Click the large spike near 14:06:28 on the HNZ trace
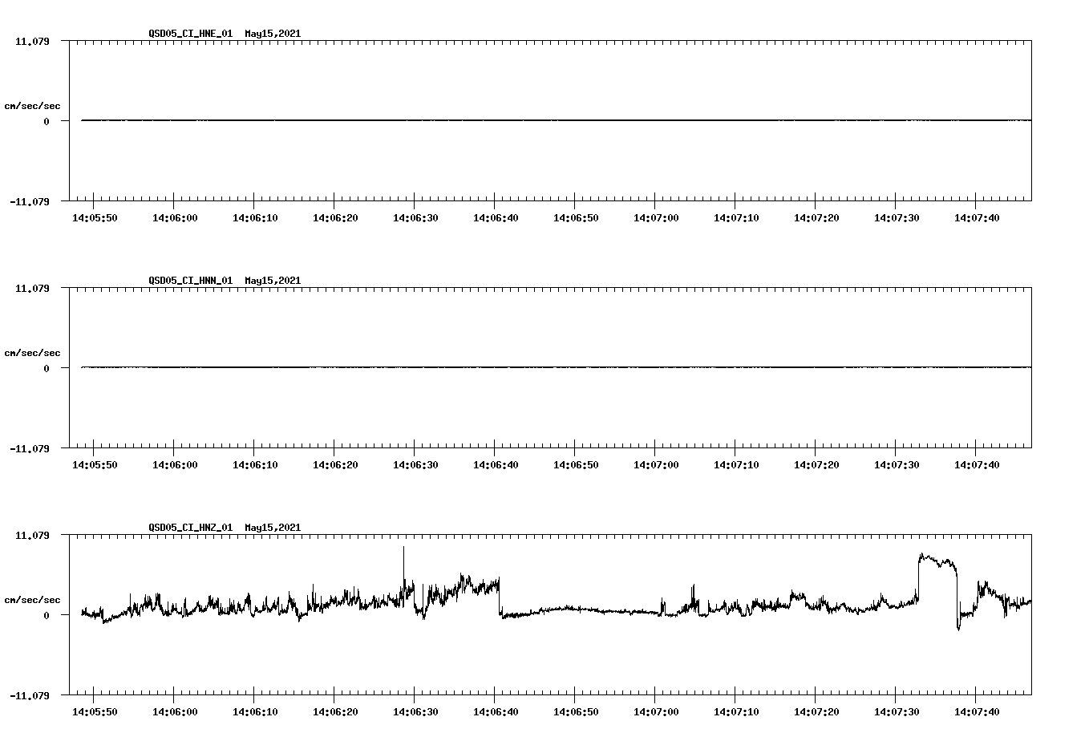 [403, 553]
